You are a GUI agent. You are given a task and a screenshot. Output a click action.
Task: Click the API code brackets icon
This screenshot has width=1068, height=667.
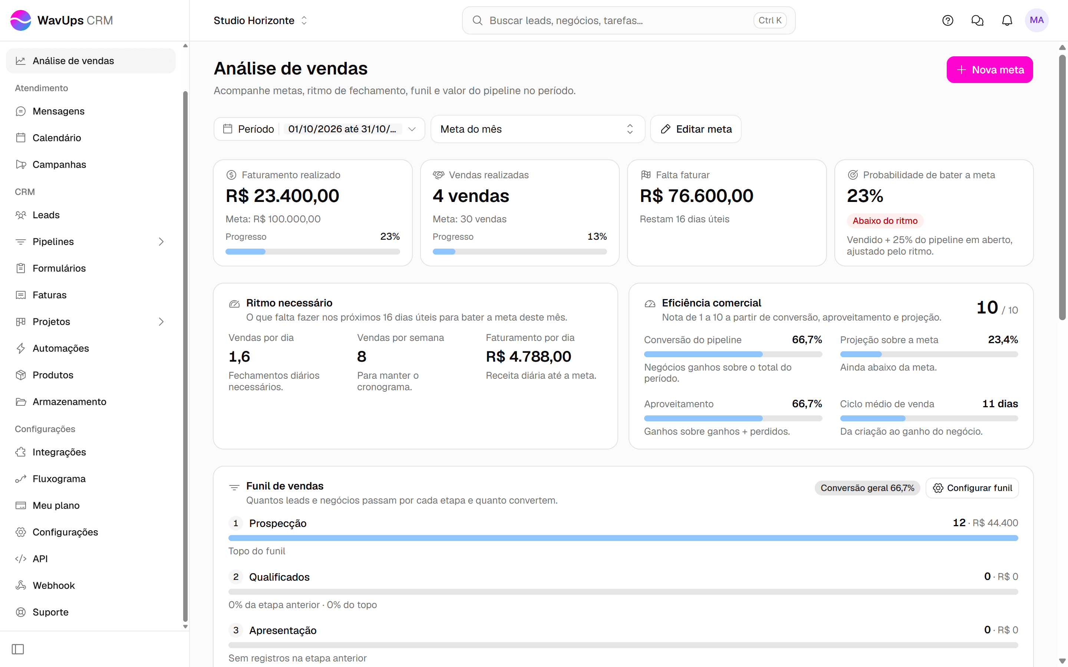21,559
